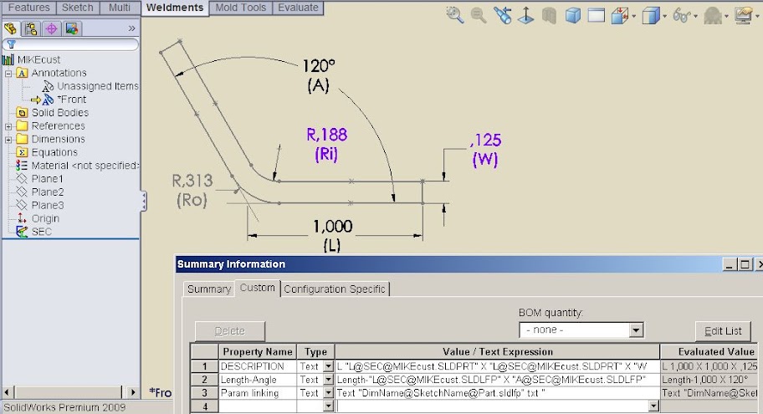Click the Normal To view icon
The width and height of the screenshot is (763, 414).
[526, 15]
